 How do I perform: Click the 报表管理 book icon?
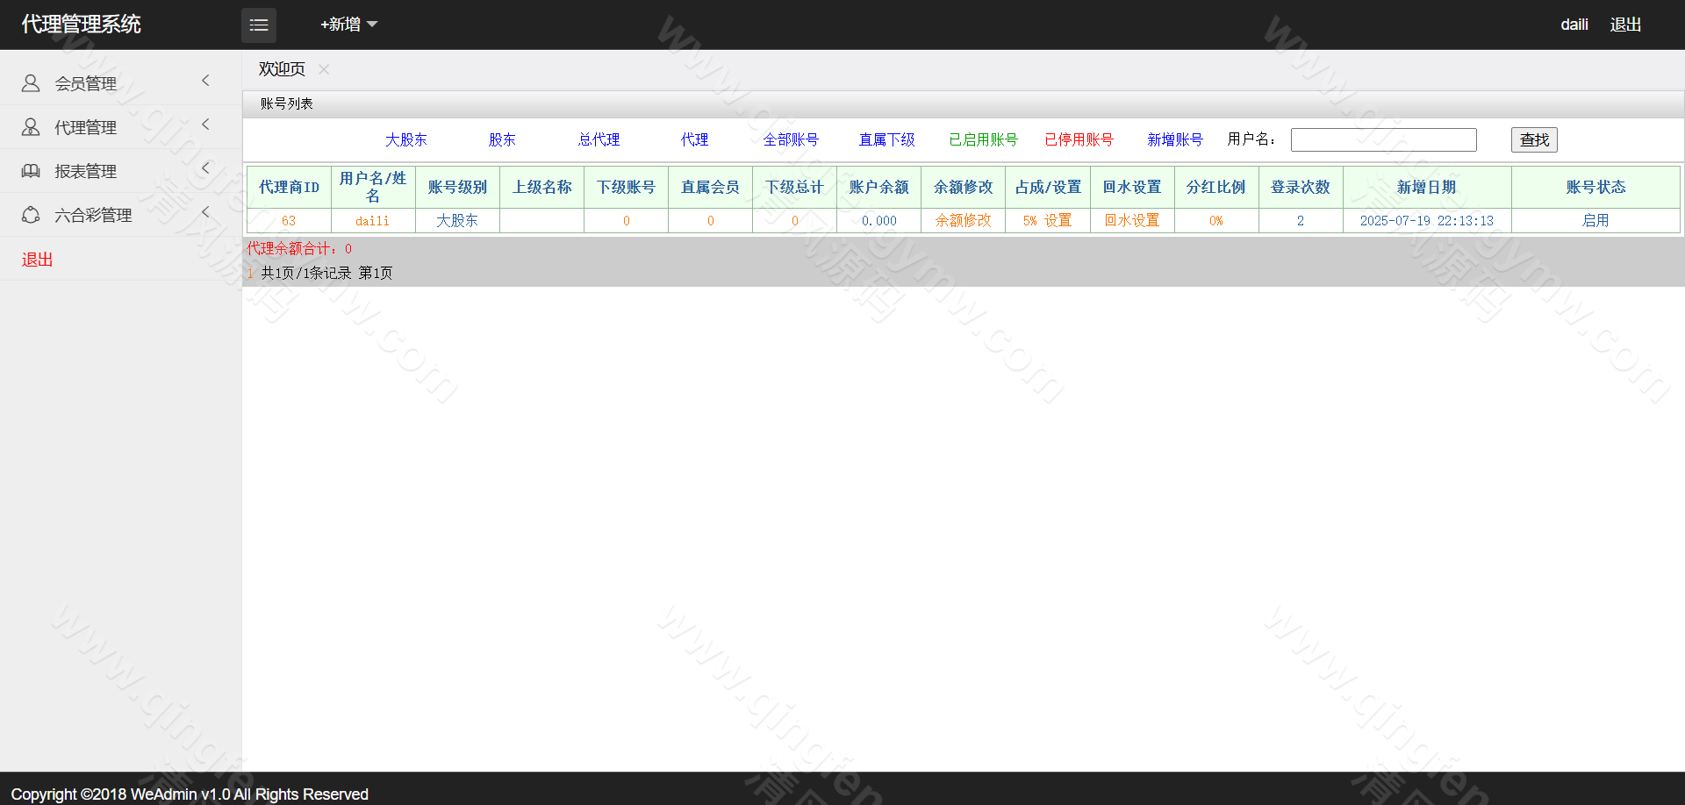(31, 171)
